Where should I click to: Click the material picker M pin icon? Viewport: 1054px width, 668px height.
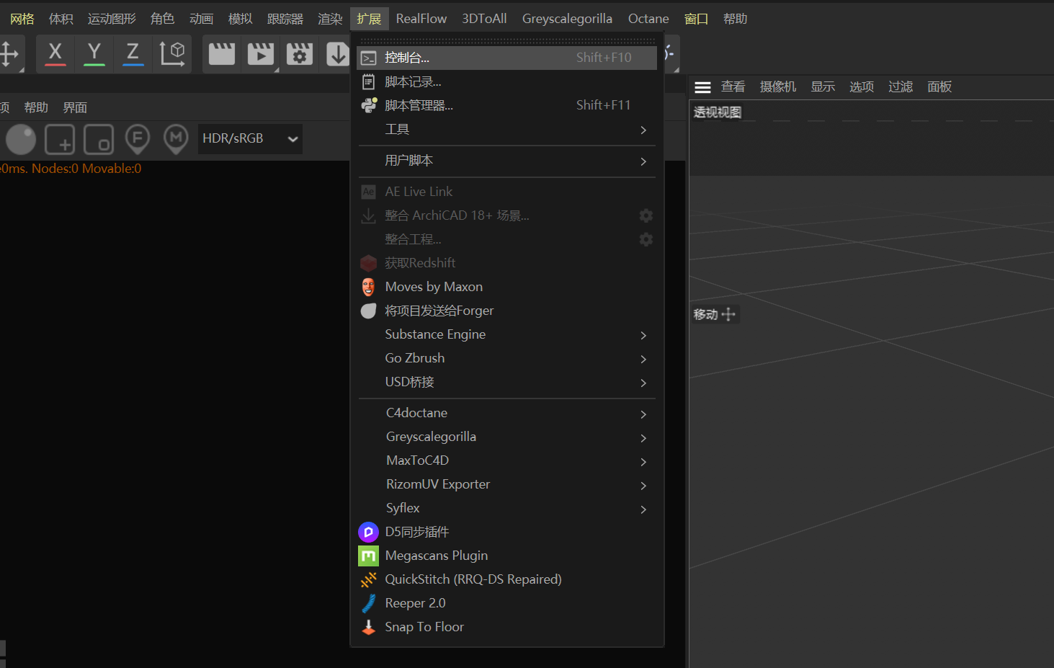tap(176, 139)
